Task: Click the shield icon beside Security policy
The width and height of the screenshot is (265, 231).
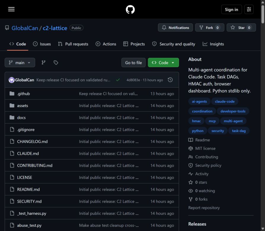Action: (191, 165)
